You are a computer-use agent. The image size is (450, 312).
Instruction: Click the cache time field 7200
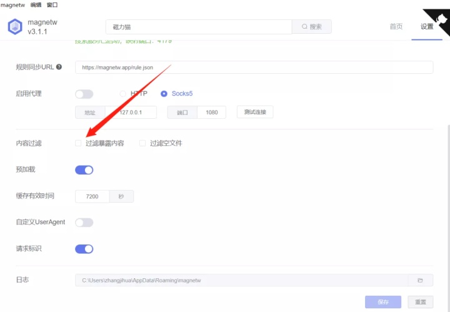92,196
